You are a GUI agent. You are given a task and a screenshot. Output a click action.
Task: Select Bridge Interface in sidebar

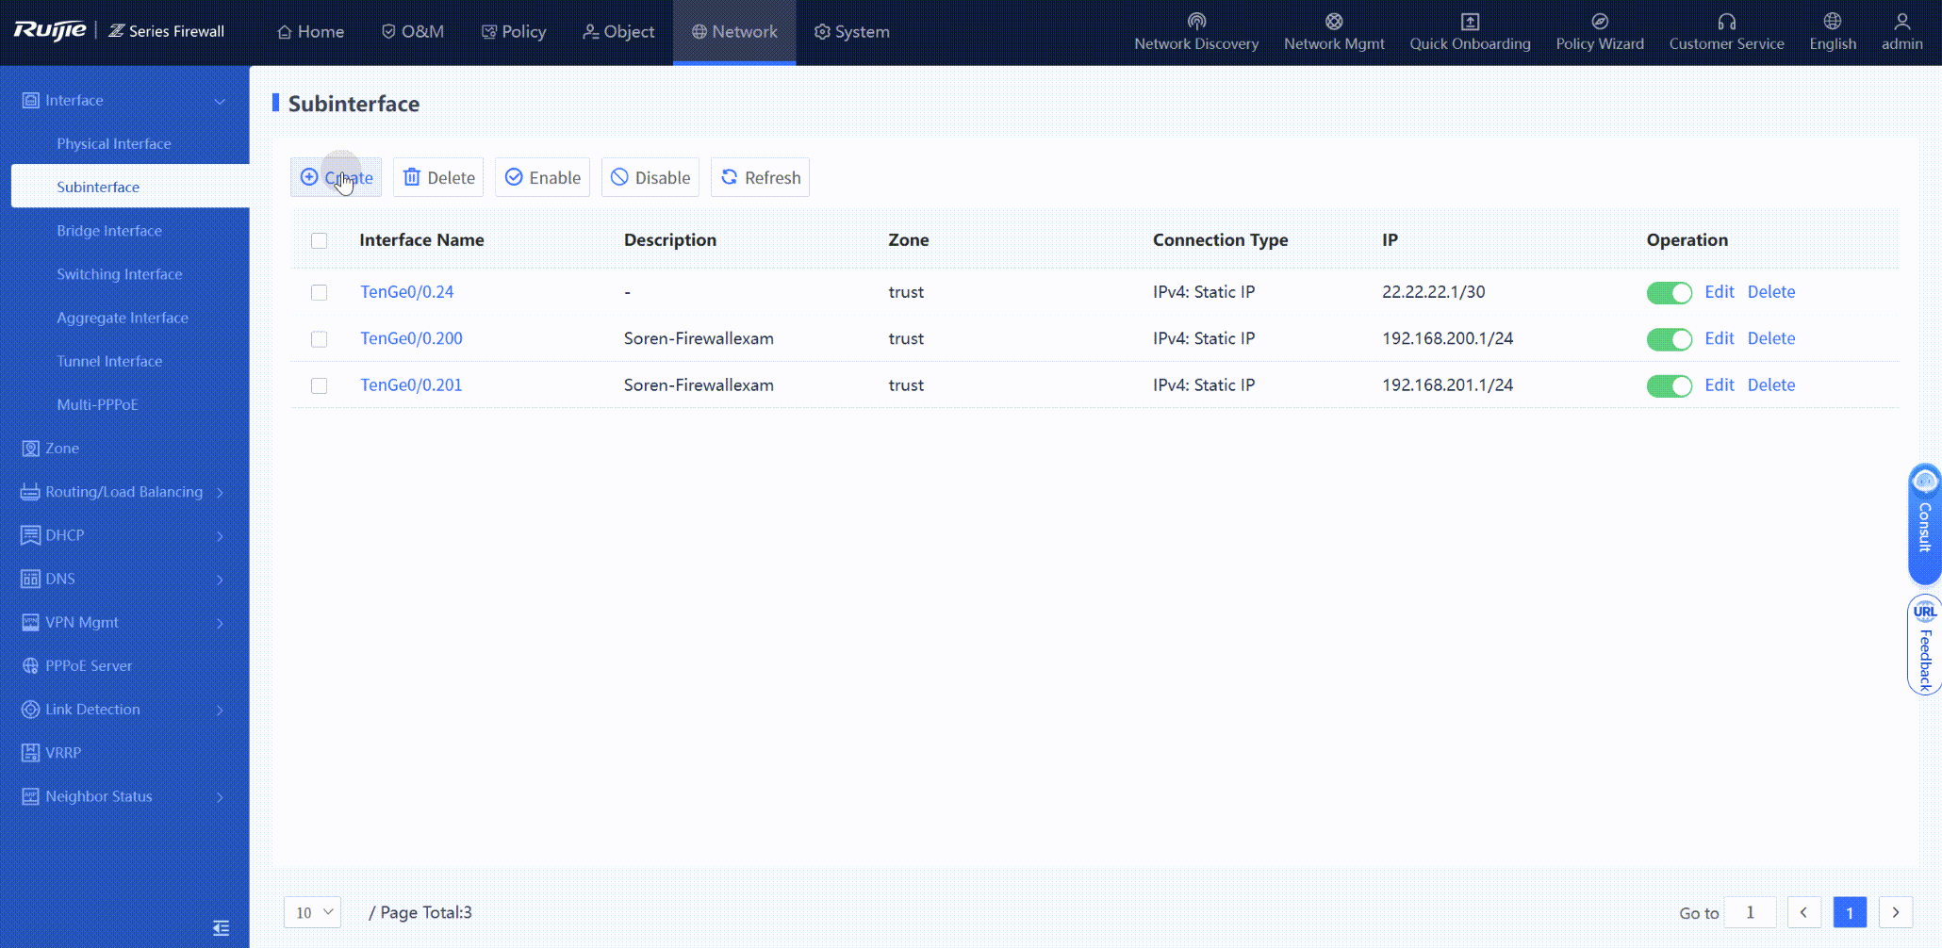tap(109, 231)
